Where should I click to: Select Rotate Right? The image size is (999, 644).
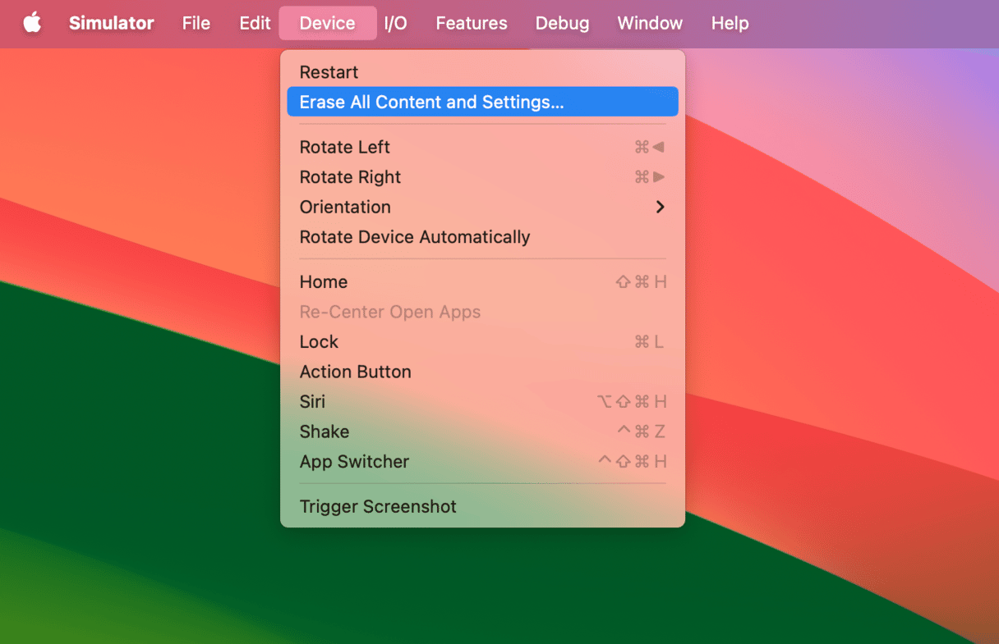350,176
